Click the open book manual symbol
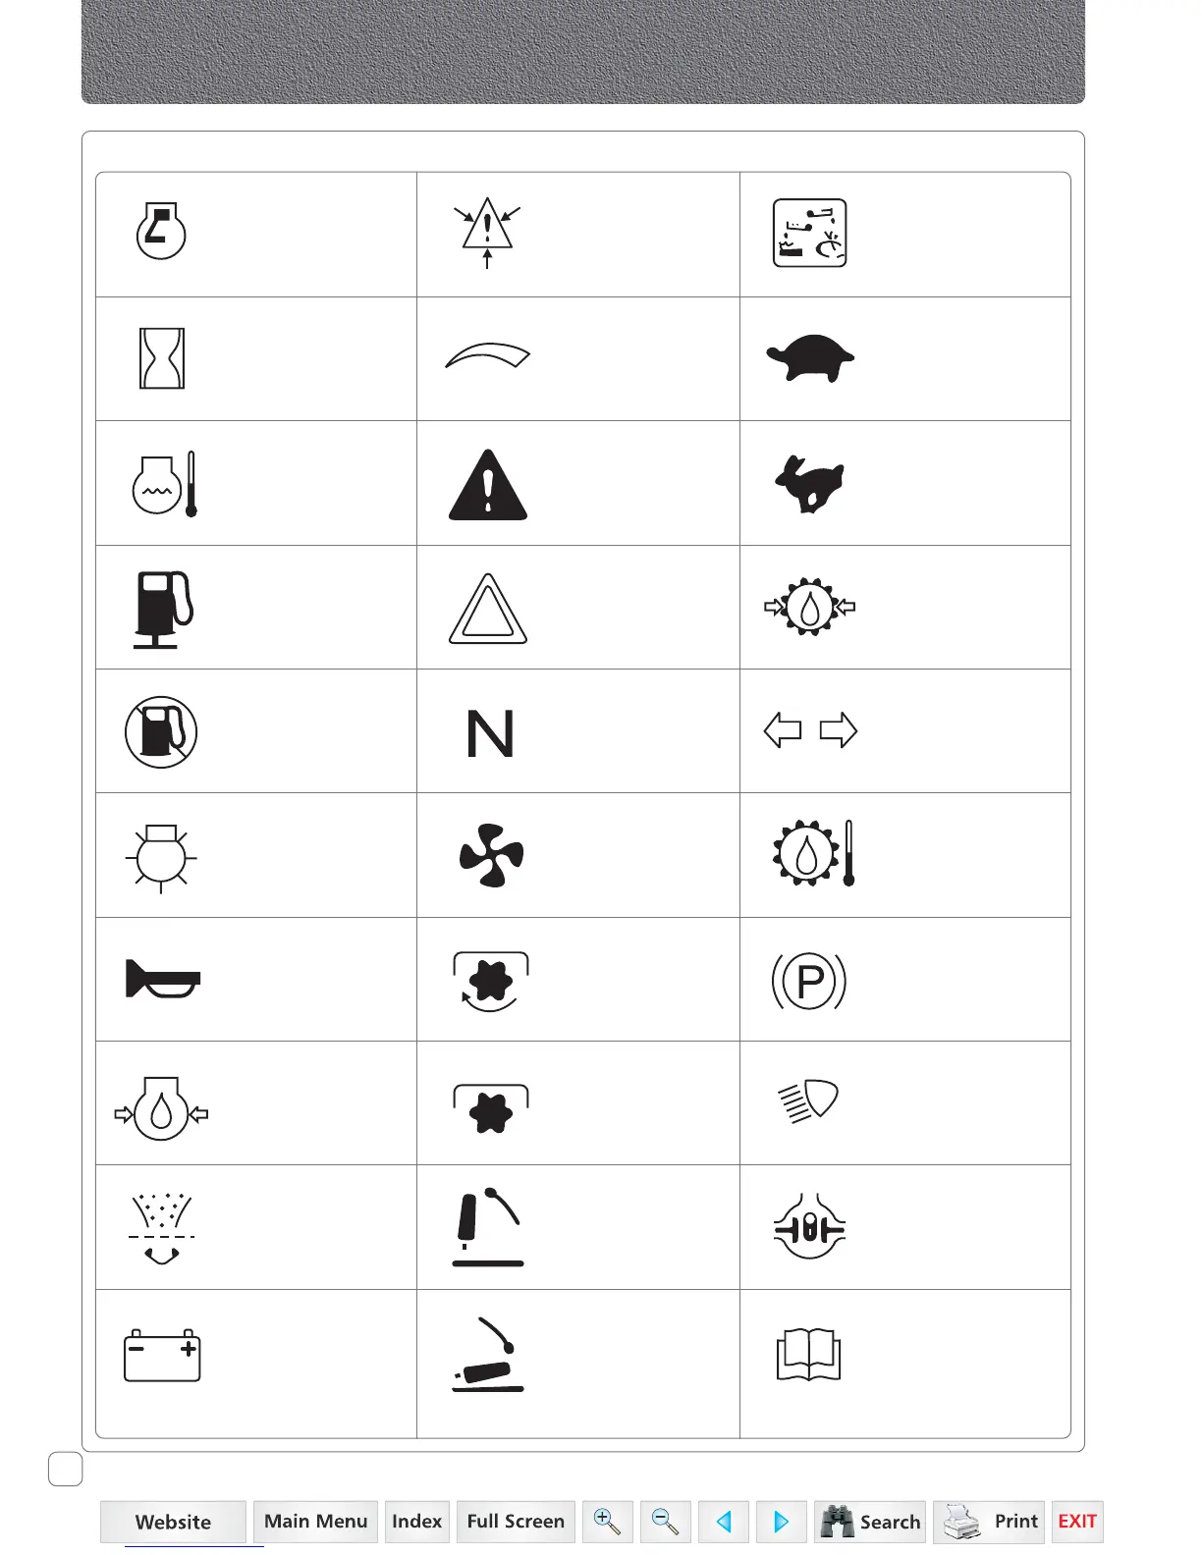The width and height of the screenshot is (1202, 1555). pos(808,1355)
